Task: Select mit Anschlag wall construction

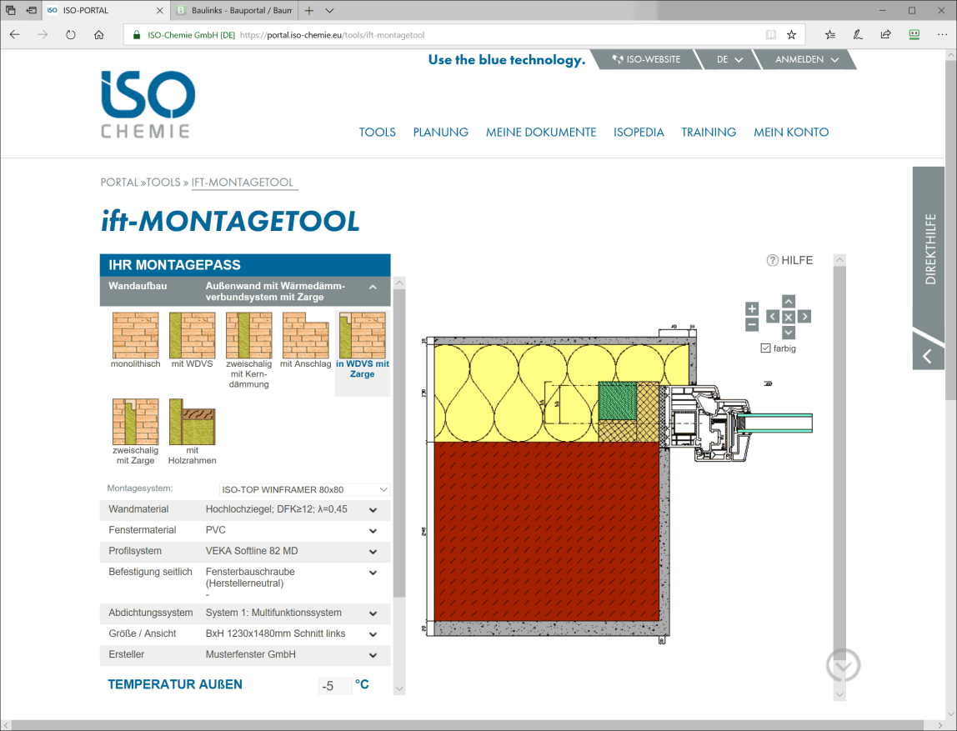Action: point(306,340)
